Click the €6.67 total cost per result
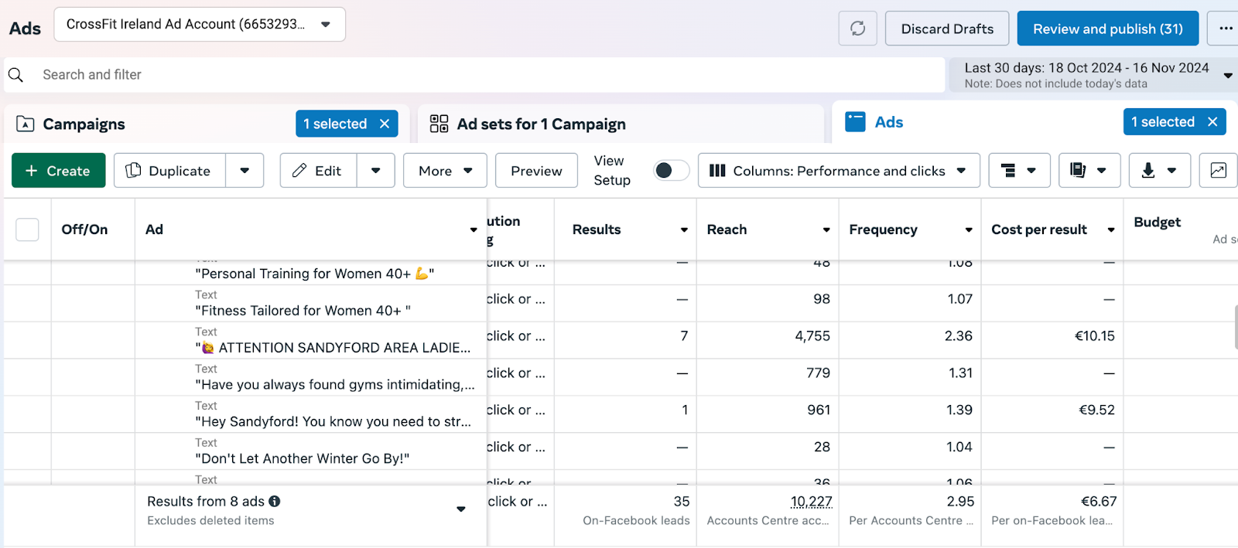The image size is (1238, 548). tap(1099, 502)
